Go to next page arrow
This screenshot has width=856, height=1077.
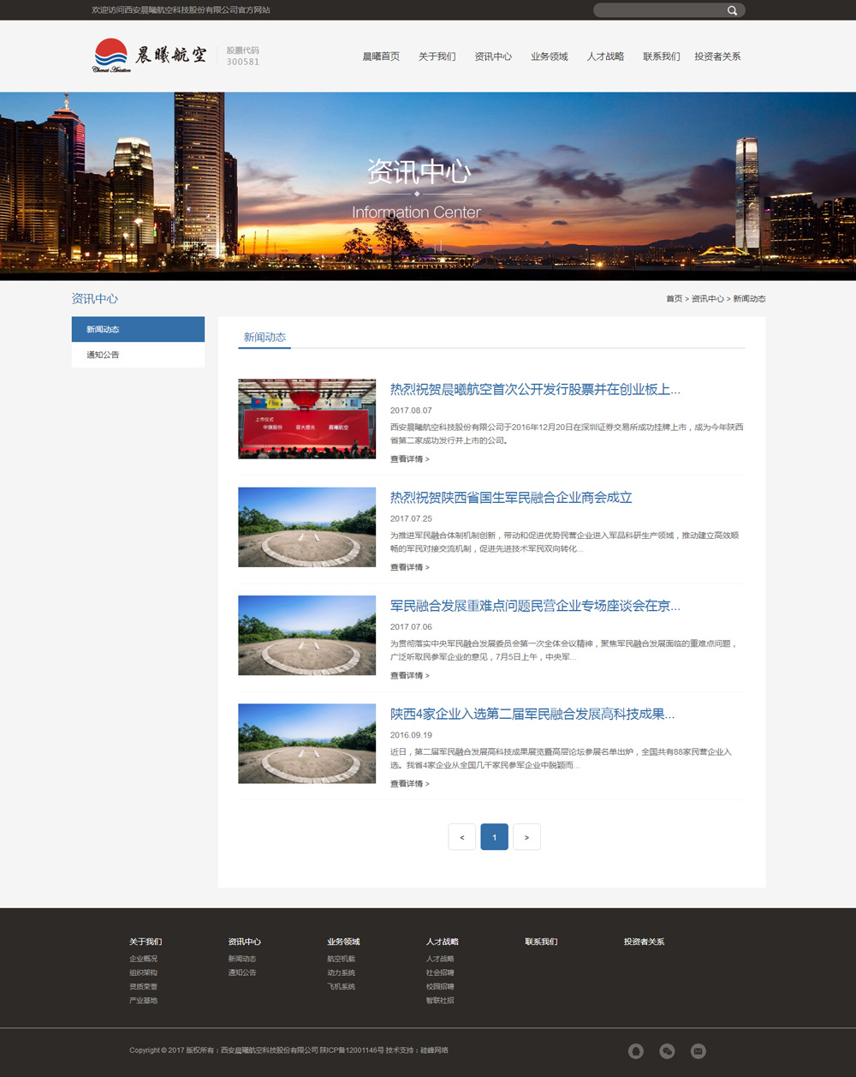point(526,837)
